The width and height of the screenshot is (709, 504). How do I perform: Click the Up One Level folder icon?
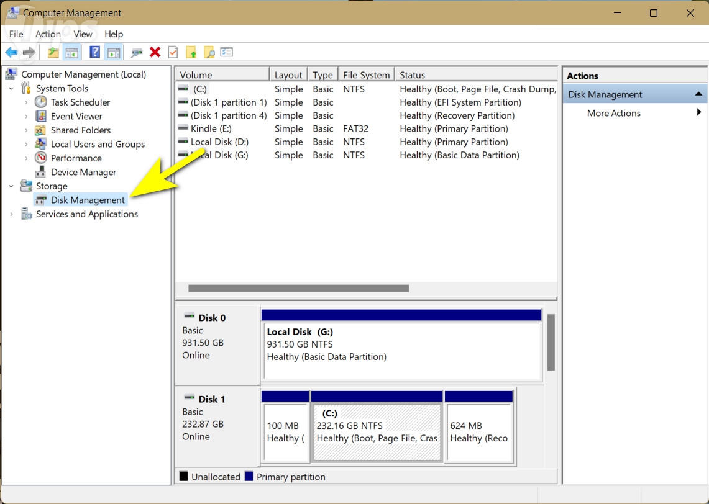click(x=53, y=53)
